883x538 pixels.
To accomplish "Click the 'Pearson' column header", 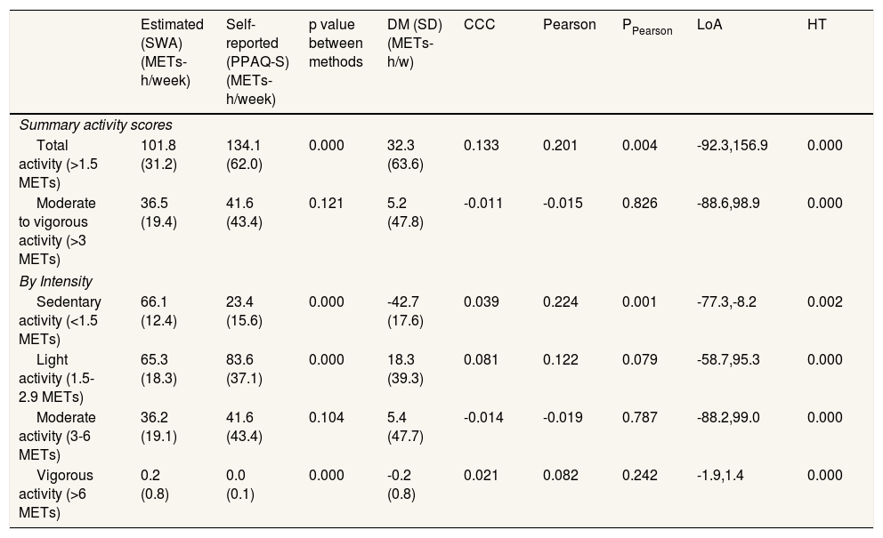I will point(569,25).
